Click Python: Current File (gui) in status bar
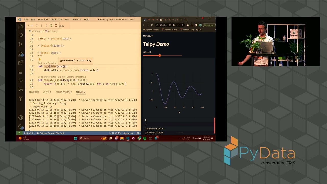This screenshot has width=327, height=184. pyautogui.click(x=50, y=133)
